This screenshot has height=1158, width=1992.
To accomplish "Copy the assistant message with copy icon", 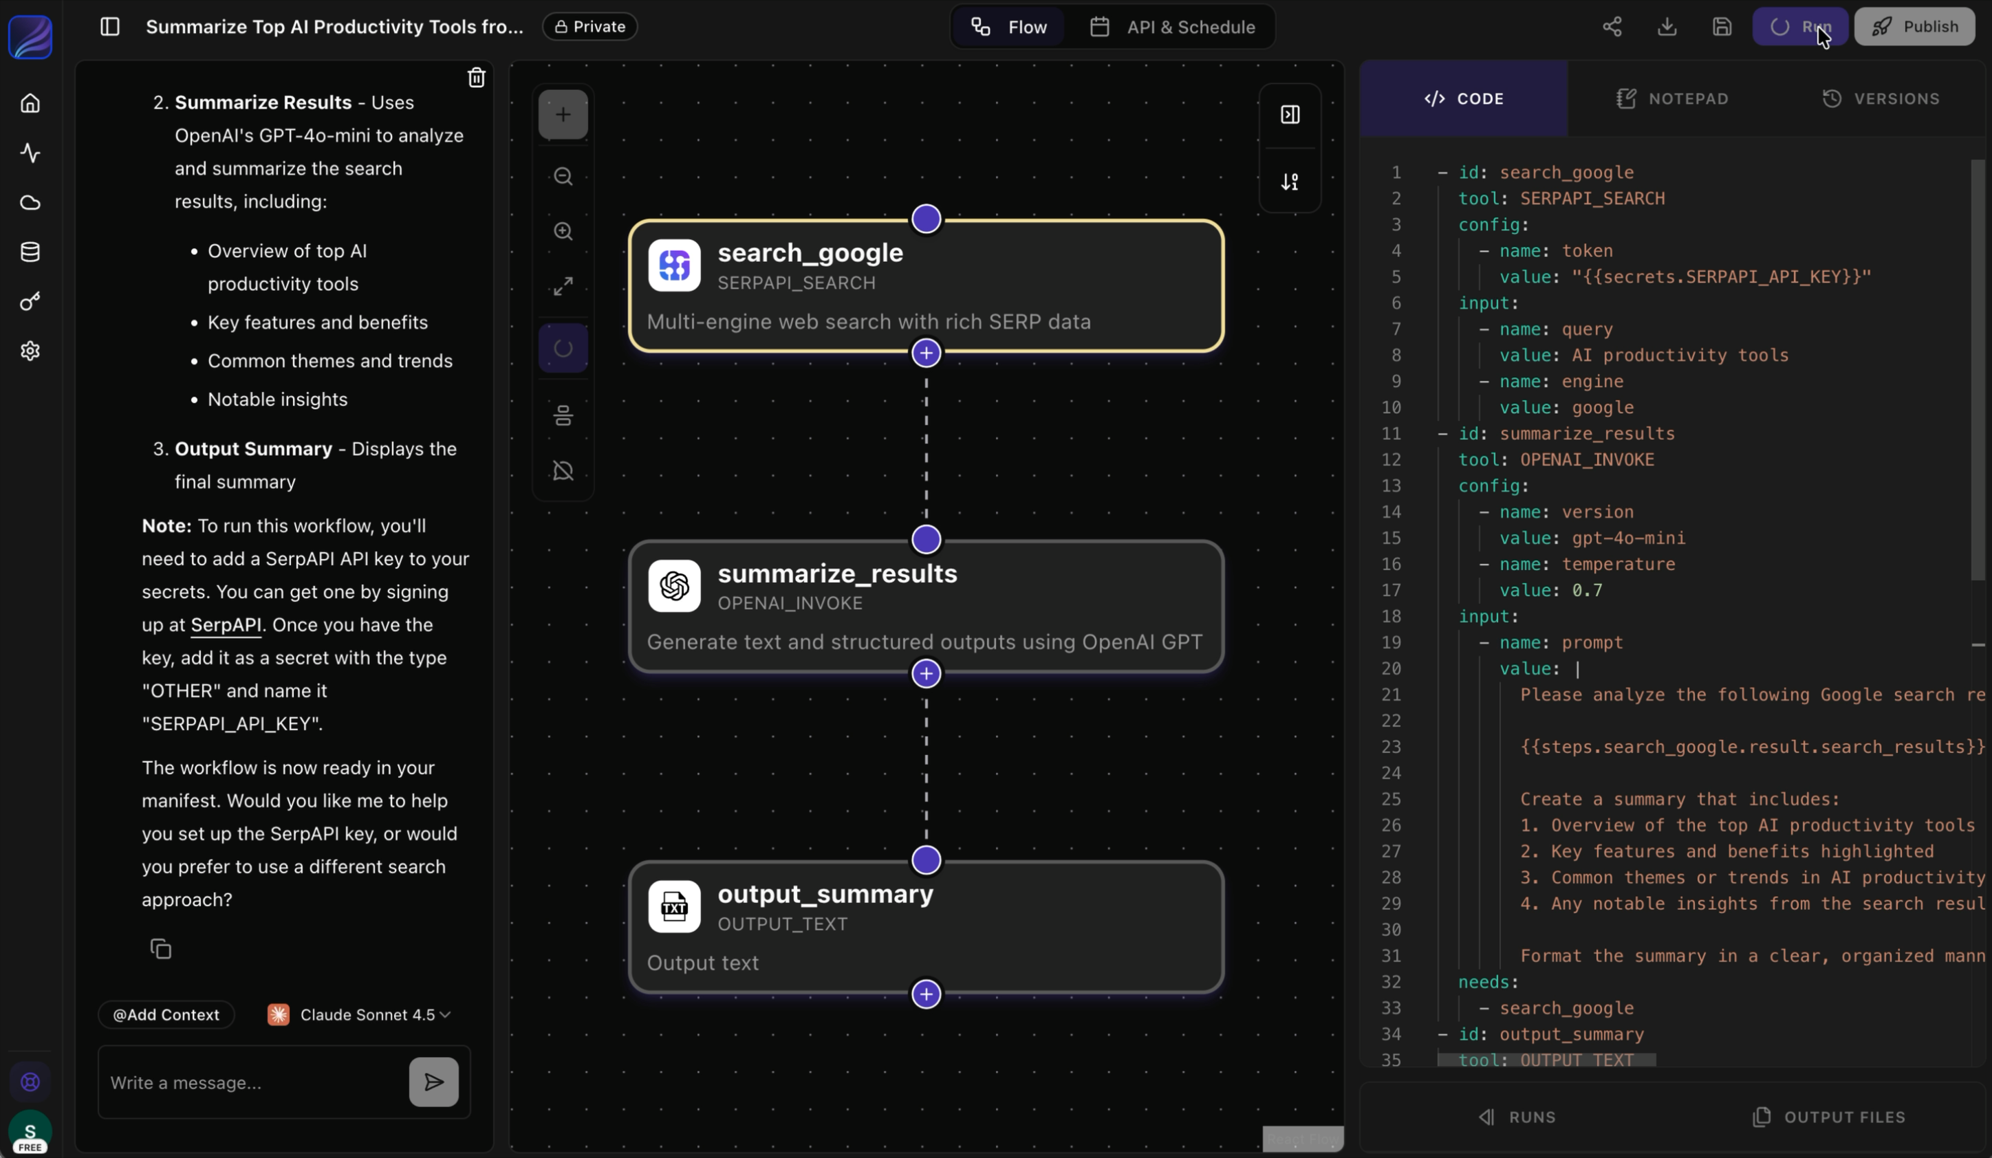I will coord(160,948).
